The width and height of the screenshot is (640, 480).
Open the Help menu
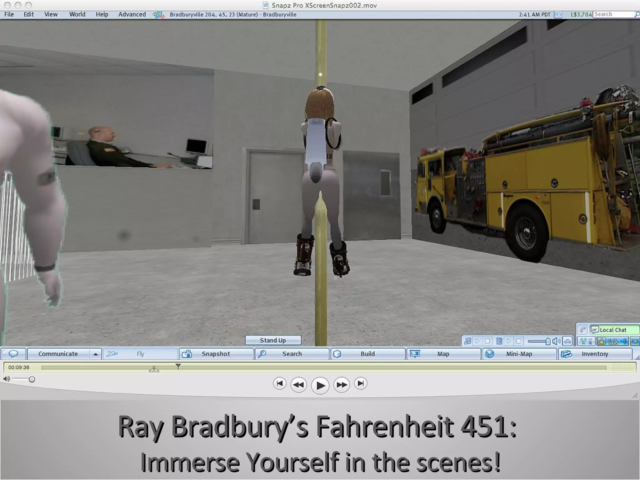click(102, 14)
